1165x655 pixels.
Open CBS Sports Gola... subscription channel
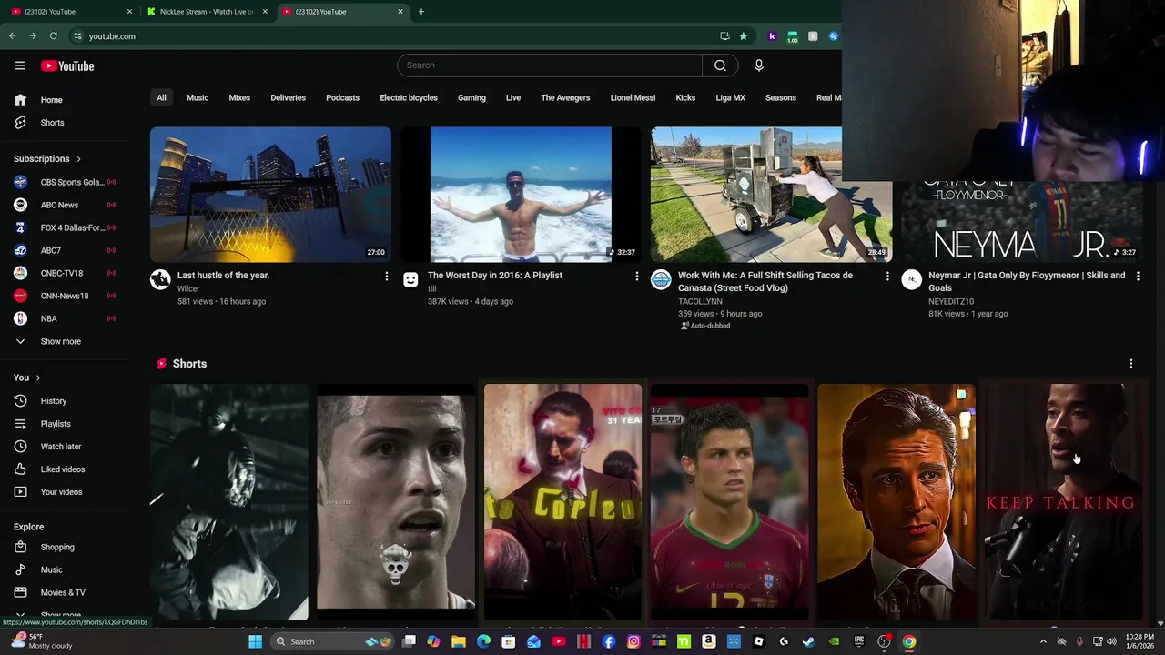(x=64, y=182)
